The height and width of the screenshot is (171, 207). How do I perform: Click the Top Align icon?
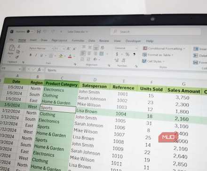[x=84, y=47]
